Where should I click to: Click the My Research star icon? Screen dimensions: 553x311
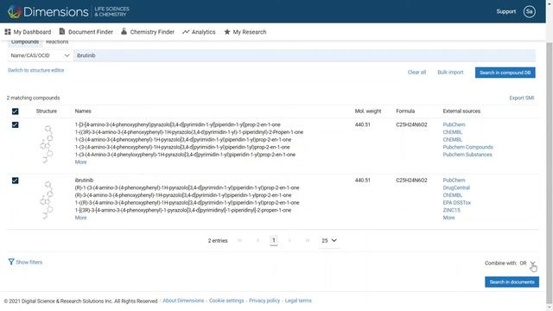click(227, 32)
